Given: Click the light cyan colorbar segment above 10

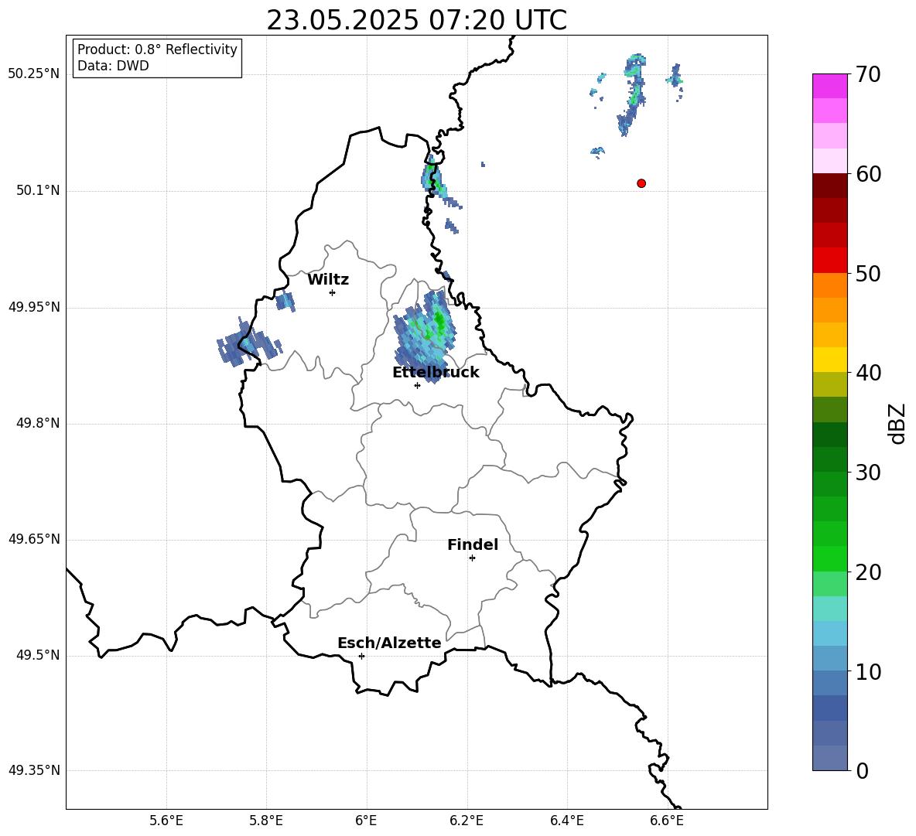Looking at the screenshot, I should pos(829,633).
